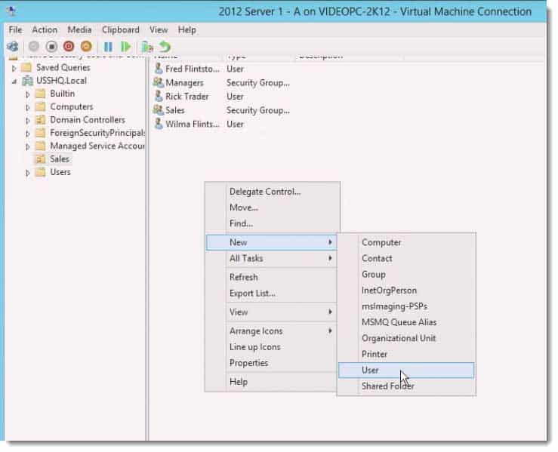The image size is (558, 452).
Task: Create a new Contact object
Action: click(x=406, y=258)
